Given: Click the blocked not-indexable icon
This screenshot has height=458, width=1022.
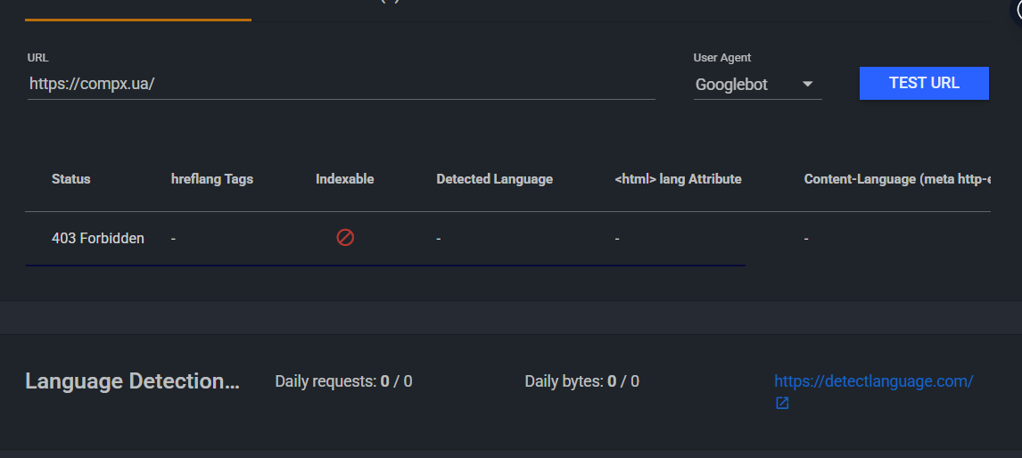Looking at the screenshot, I should (x=345, y=238).
